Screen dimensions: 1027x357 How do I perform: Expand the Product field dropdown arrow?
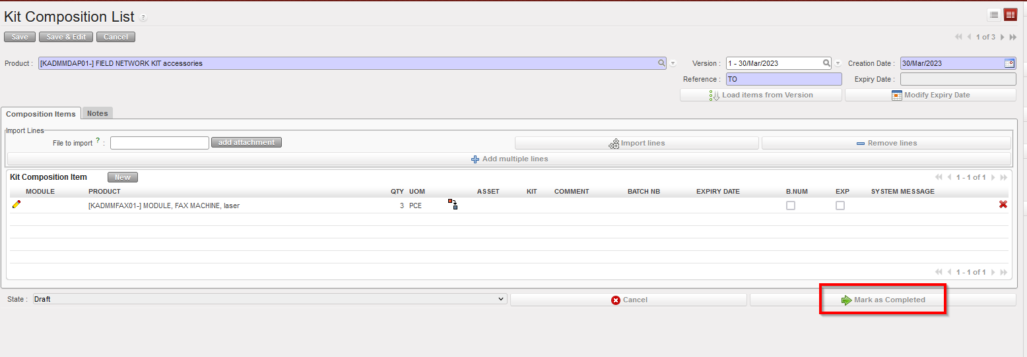click(x=673, y=64)
